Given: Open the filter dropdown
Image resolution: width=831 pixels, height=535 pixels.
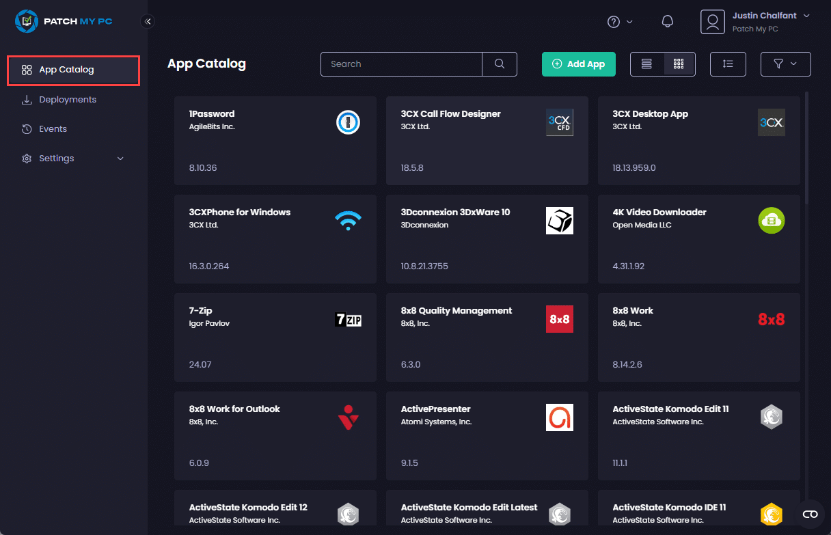Looking at the screenshot, I should click(785, 64).
